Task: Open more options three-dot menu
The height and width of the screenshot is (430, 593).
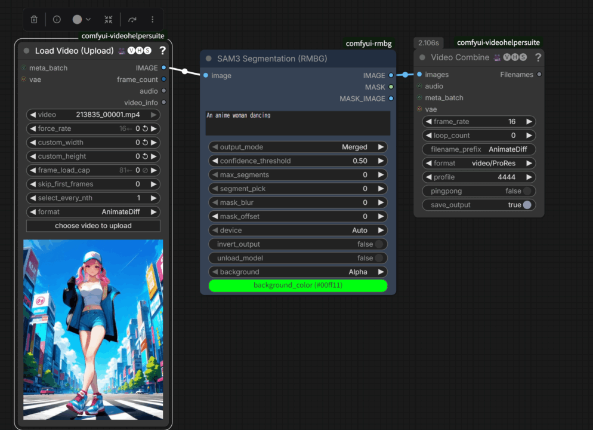Action: point(152,19)
